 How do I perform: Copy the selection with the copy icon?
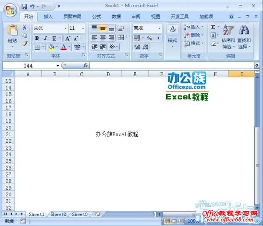[x=25, y=35]
